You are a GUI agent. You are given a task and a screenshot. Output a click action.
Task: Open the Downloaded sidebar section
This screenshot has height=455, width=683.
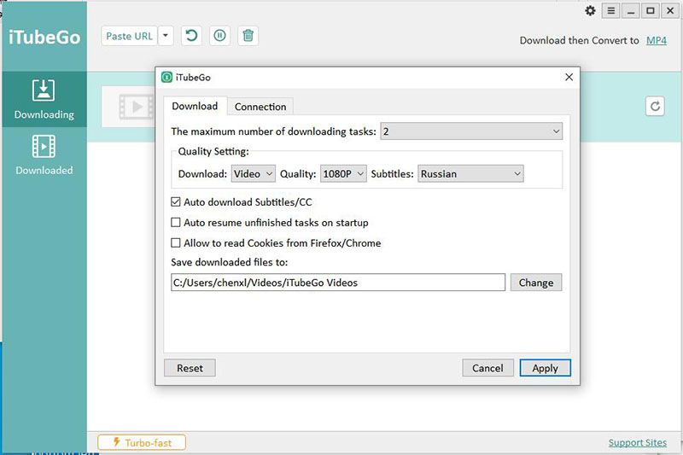click(44, 155)
